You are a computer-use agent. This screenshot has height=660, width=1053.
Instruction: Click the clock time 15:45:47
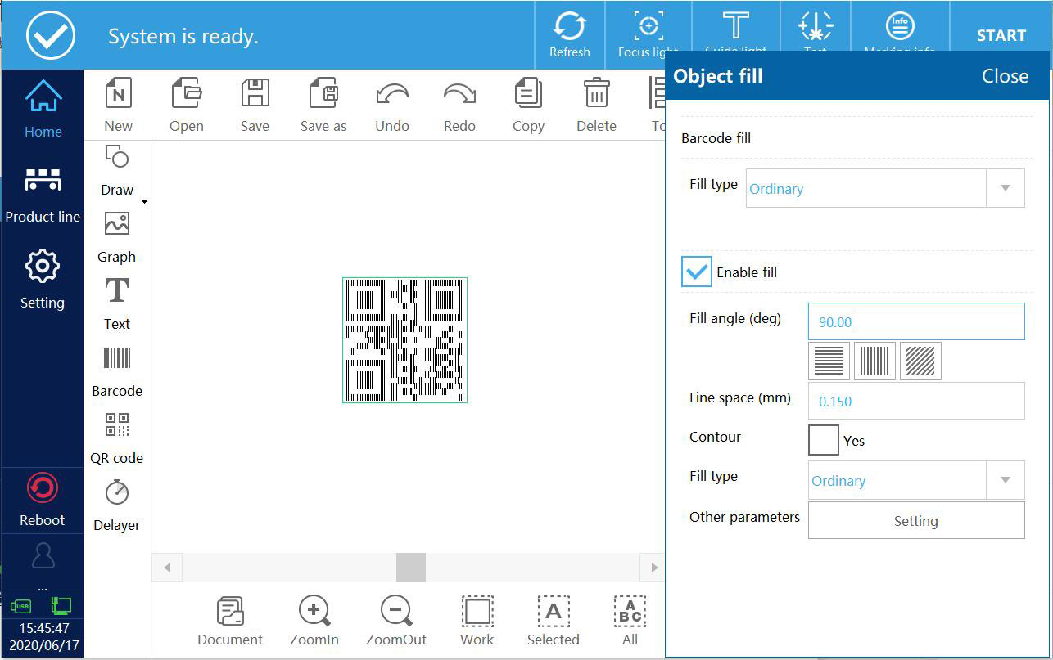click(x=44, y=628)
